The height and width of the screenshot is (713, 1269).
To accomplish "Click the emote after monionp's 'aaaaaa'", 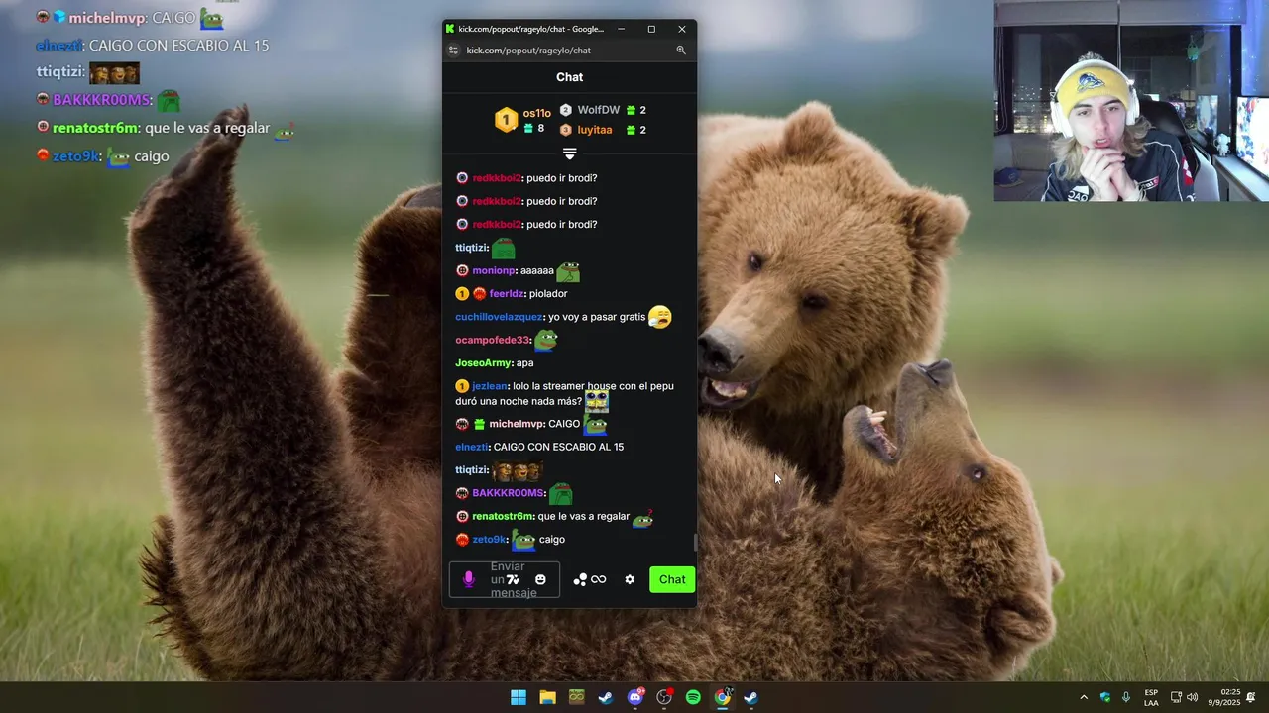I will (x=568, y=270).
